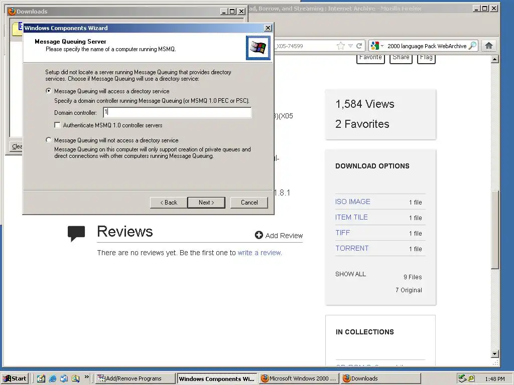Click the page scrollbar up arrow

495,59
